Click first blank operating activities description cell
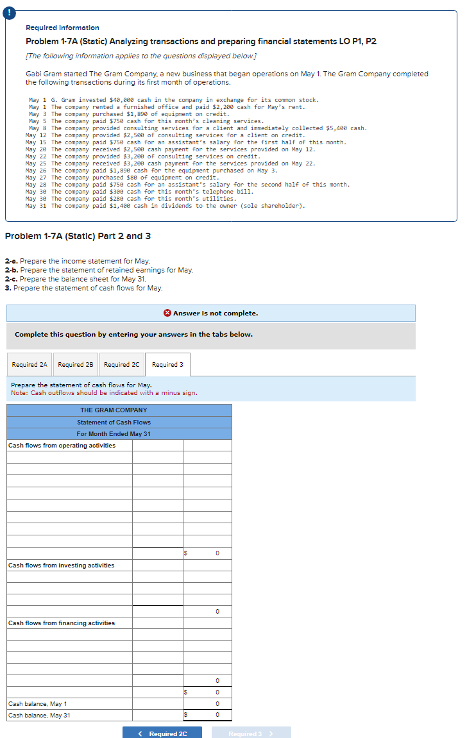Viewport: 467px width, 738px height. (x=70, y=457)
